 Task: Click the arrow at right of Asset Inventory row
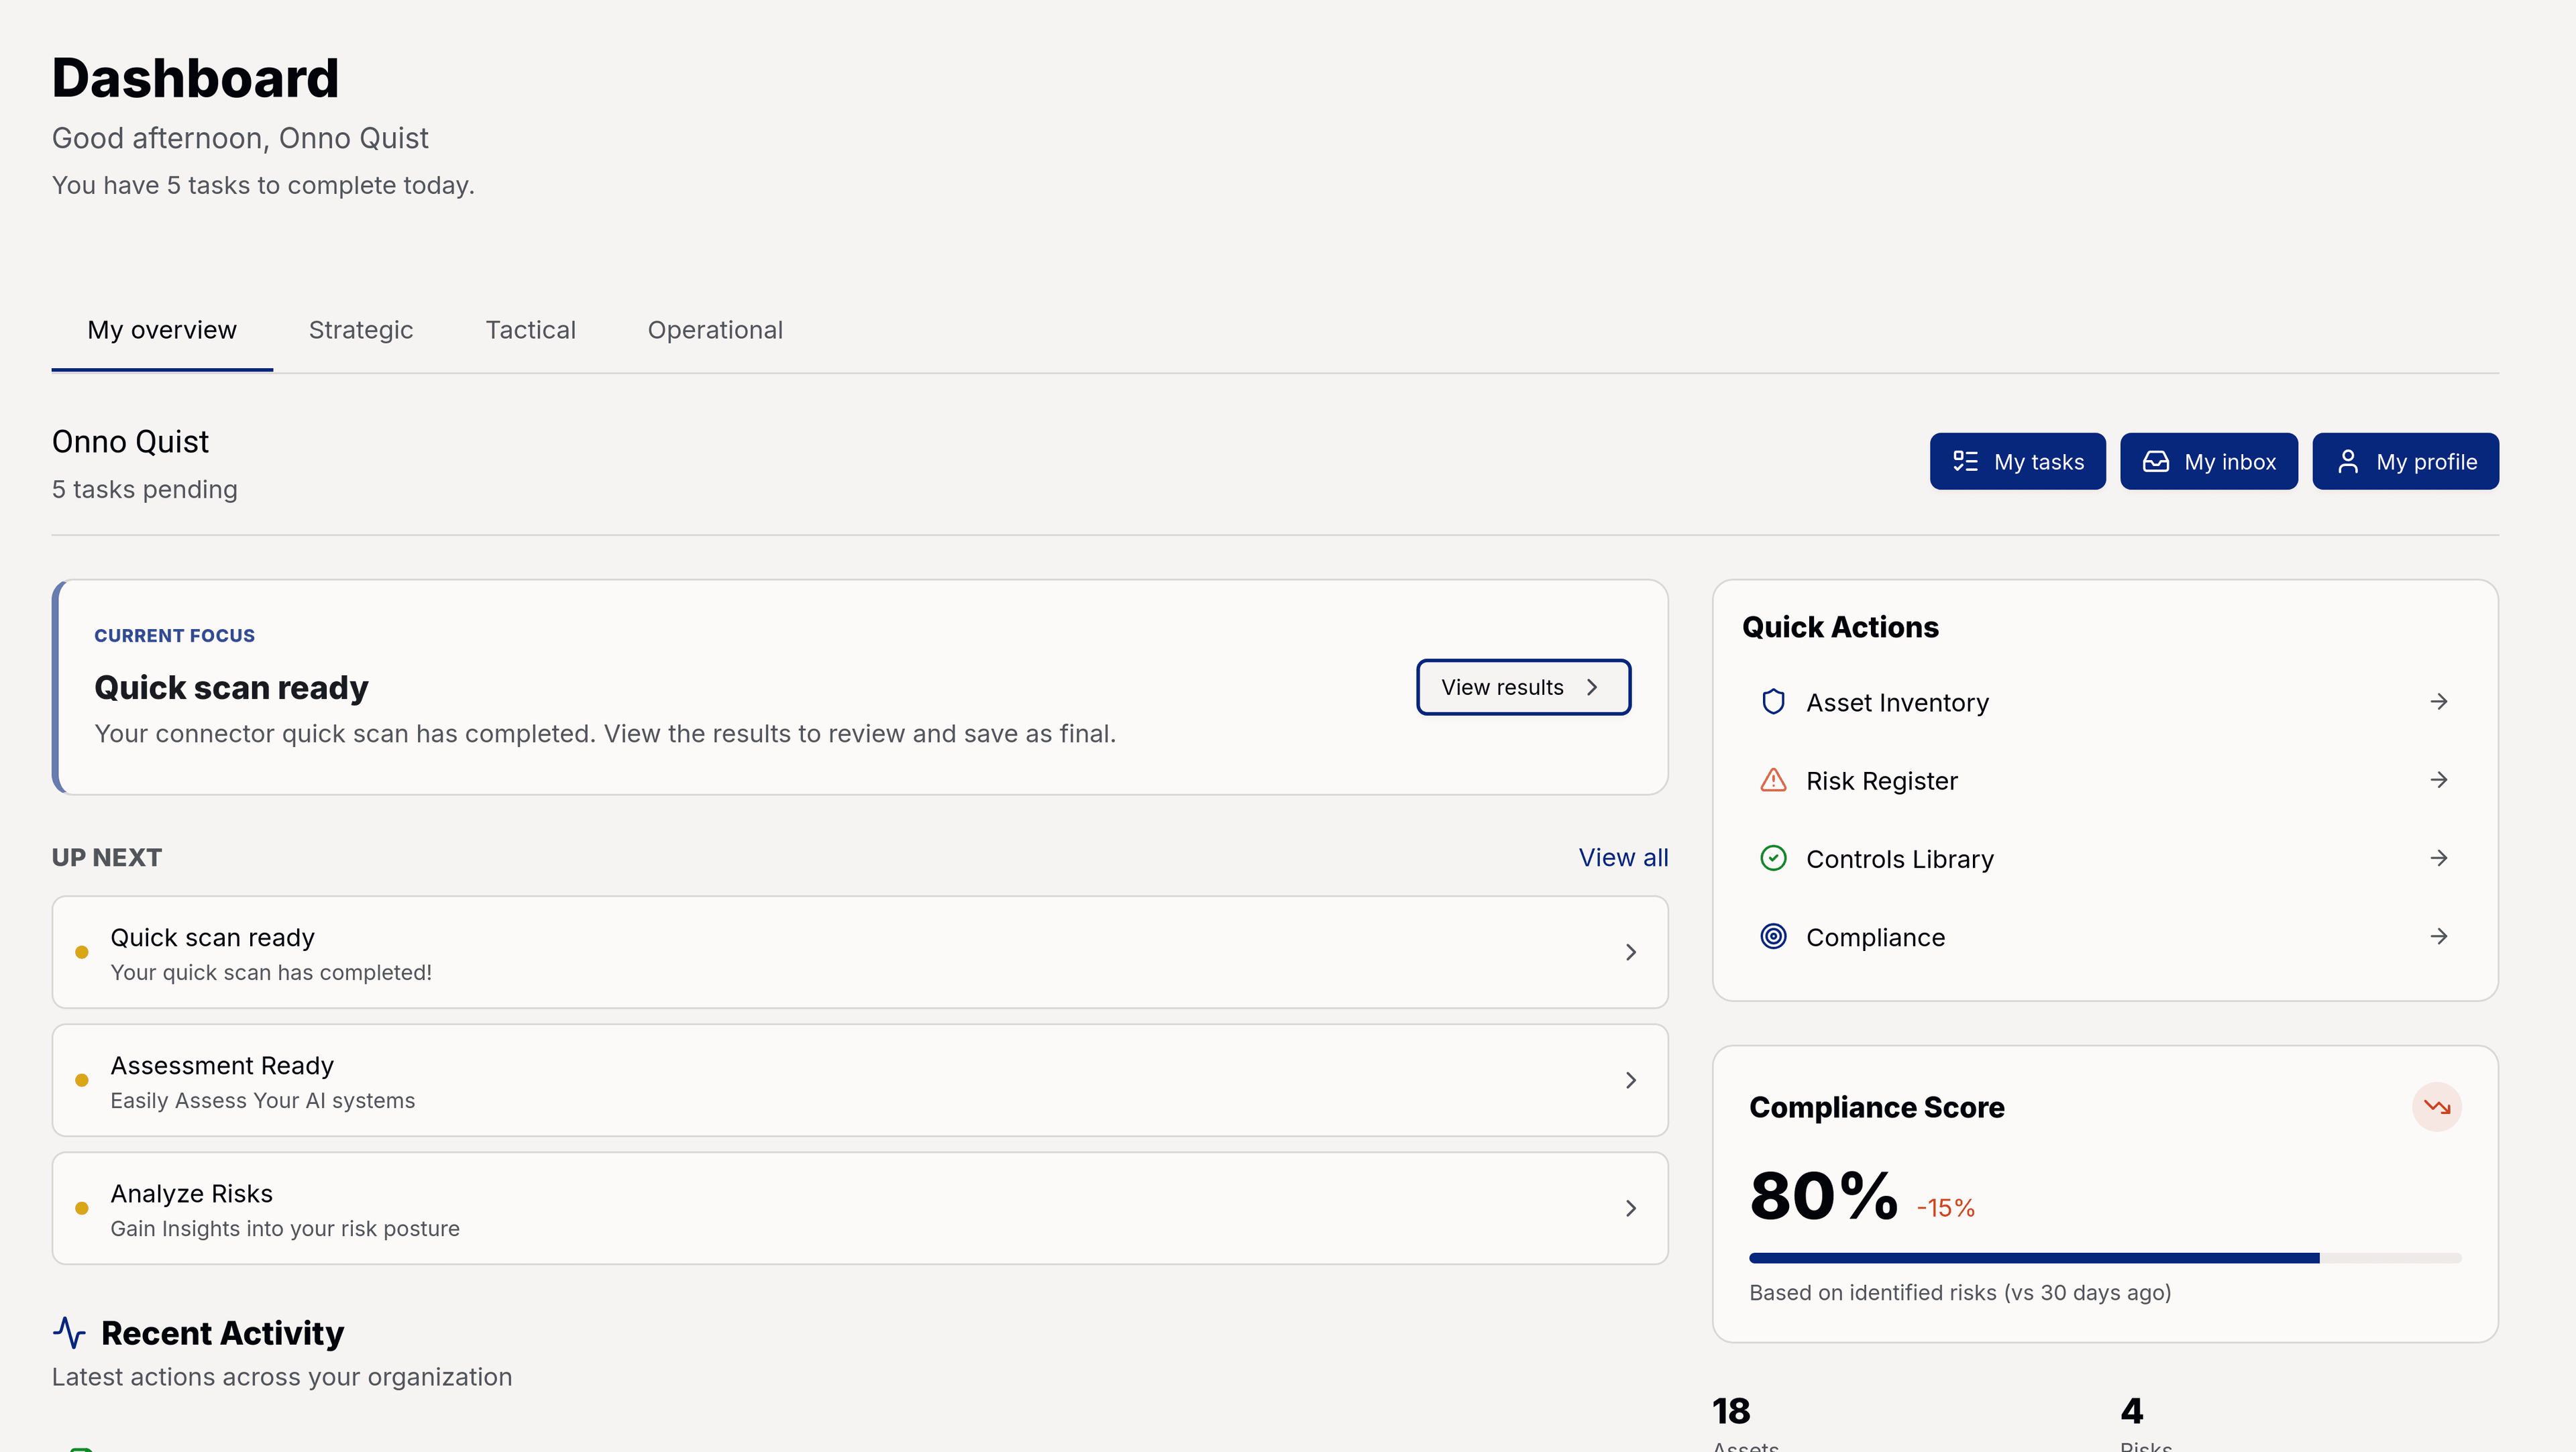pyautogui.click(x=2438, y=702)
